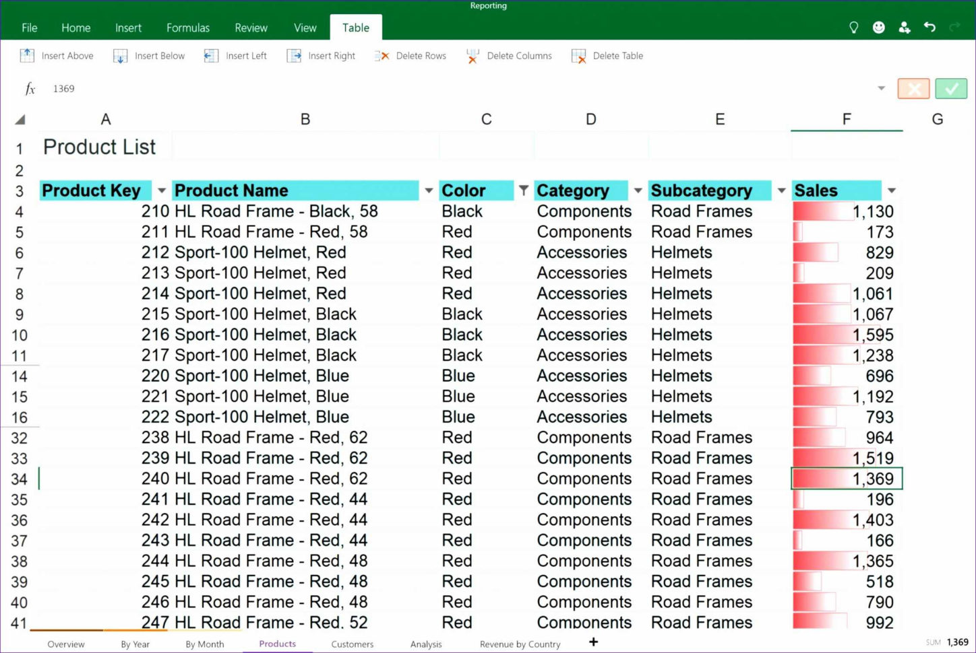Image resolution: width=976 pixels, height=653 pixels.
Task: Open the Product Key filter dropdown
Action: [x=161, y=191]
